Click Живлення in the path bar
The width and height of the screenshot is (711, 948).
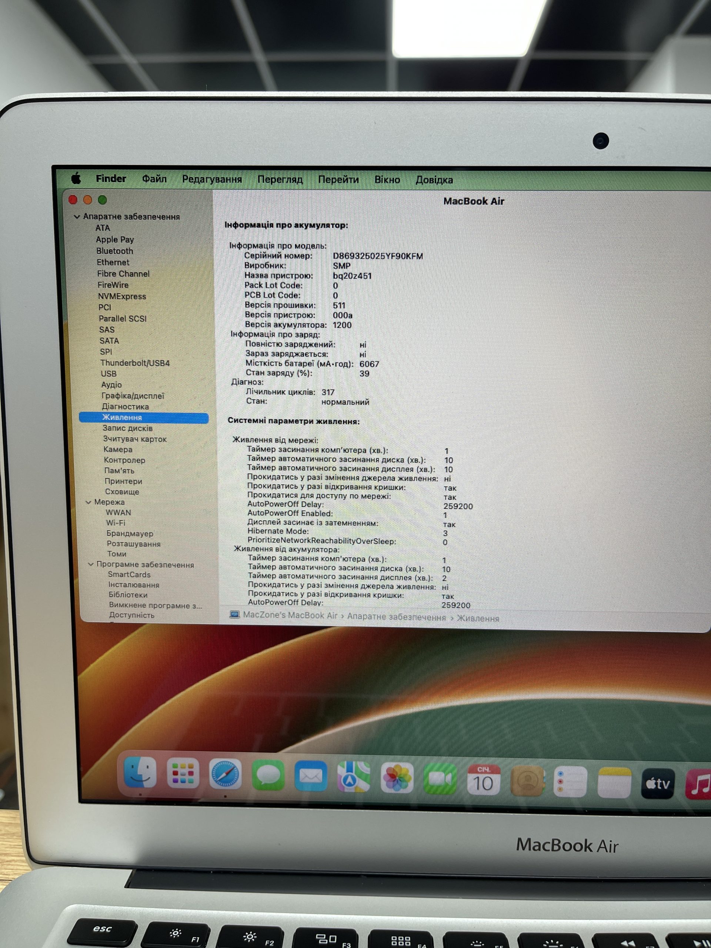478,618
